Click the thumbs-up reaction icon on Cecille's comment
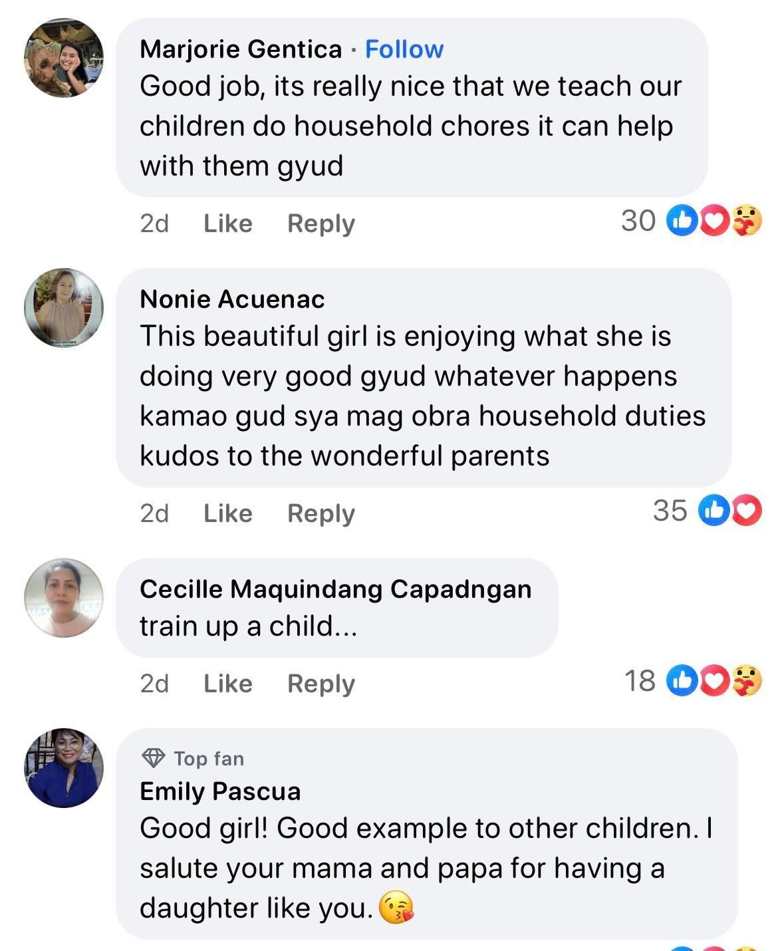This screenshot has height=951, width=778. [x=681, y=682]
